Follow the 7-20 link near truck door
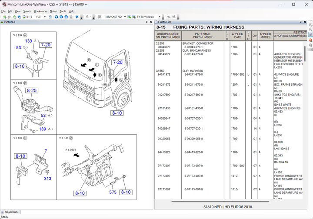Viewport: 313px width, 219px height. (x=117, y=62)
